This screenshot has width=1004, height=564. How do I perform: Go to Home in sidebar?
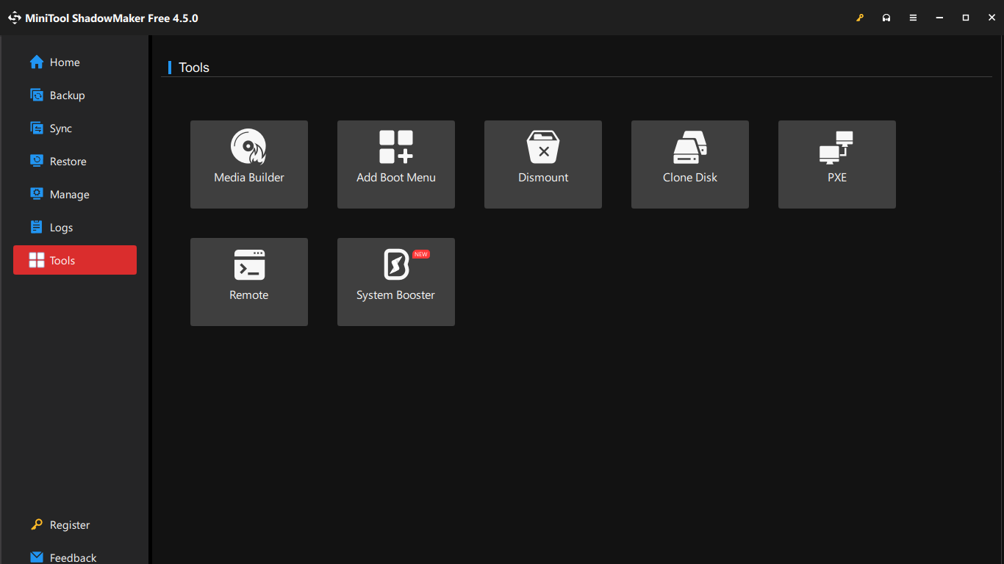64,62
